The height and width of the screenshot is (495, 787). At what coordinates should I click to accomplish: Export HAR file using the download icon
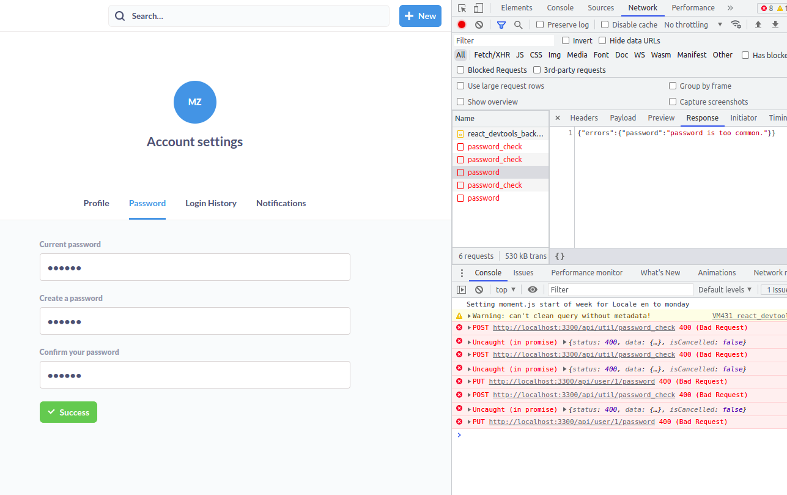(775, 24)
